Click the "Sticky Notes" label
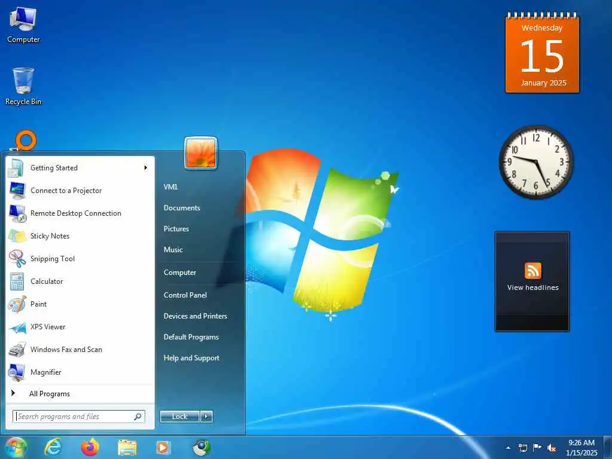Viewport: 612px width, 459px height. [x=50, y=236]
